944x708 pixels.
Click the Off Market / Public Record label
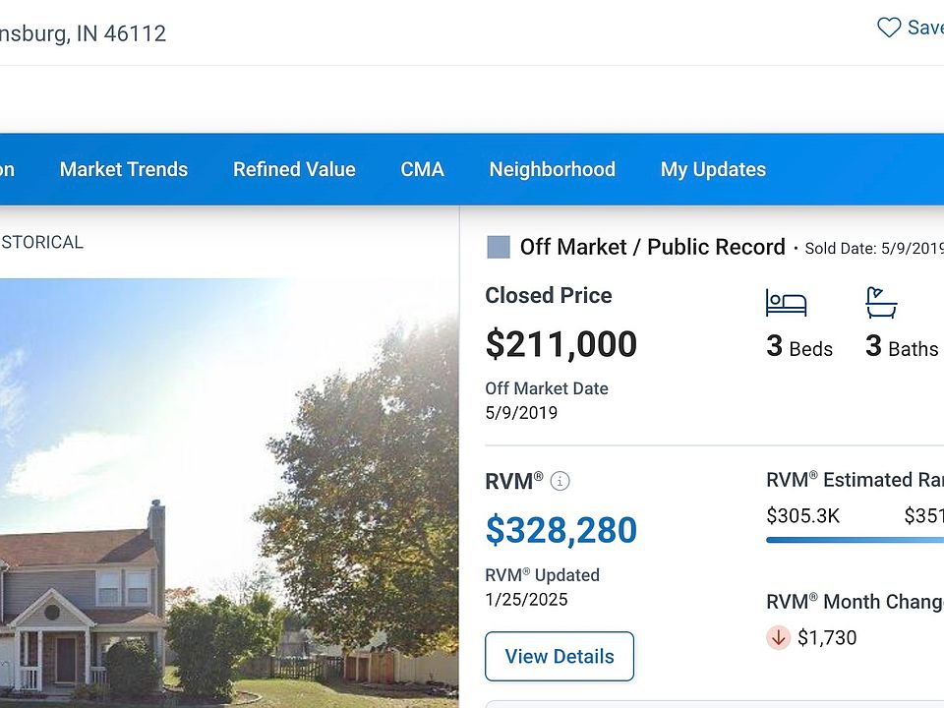[652, 247]
